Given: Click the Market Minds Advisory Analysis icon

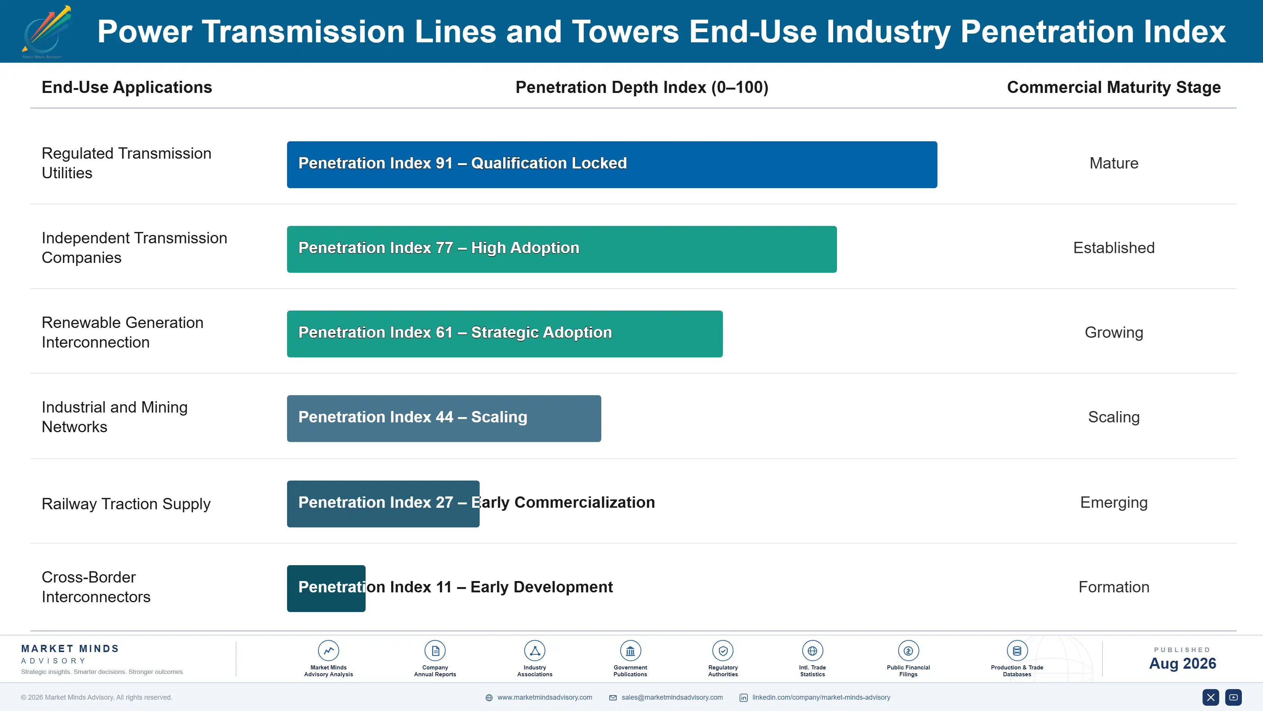Looking at the screenshot, I should click(x=328, y=651).
